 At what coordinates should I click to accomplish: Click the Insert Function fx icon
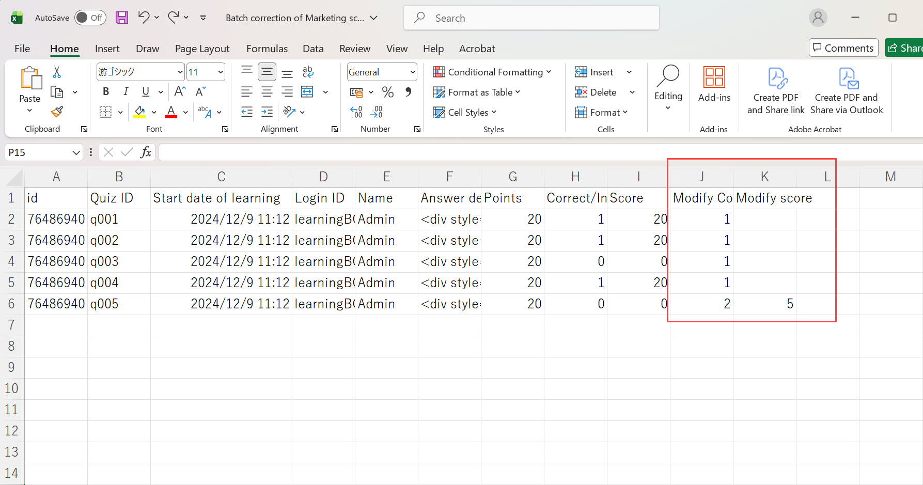pyautogui.click(x=146, y=152)
